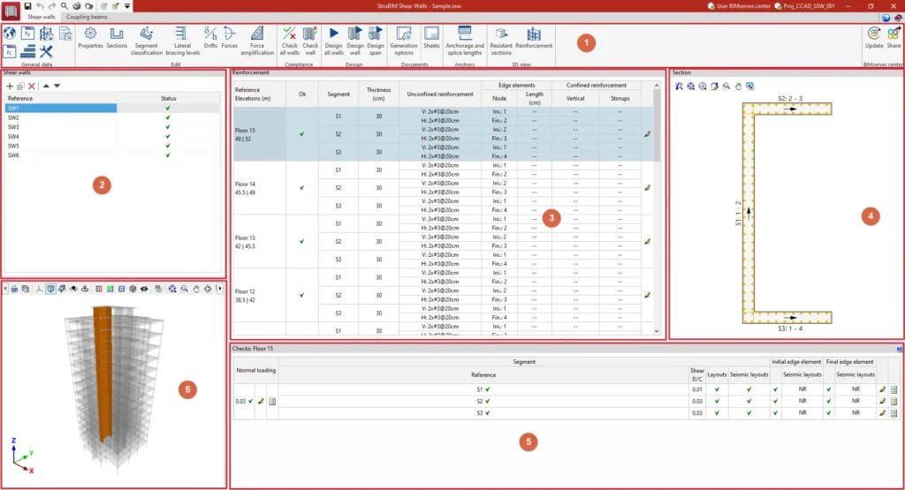Click Reinforcement table scroll up arrow

tap(657, 86)
